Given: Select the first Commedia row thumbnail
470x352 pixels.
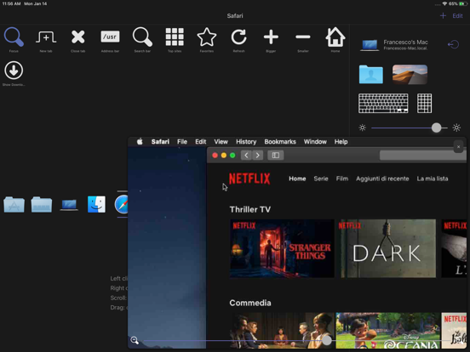Looking at the screenshot, I should (282, 331).
